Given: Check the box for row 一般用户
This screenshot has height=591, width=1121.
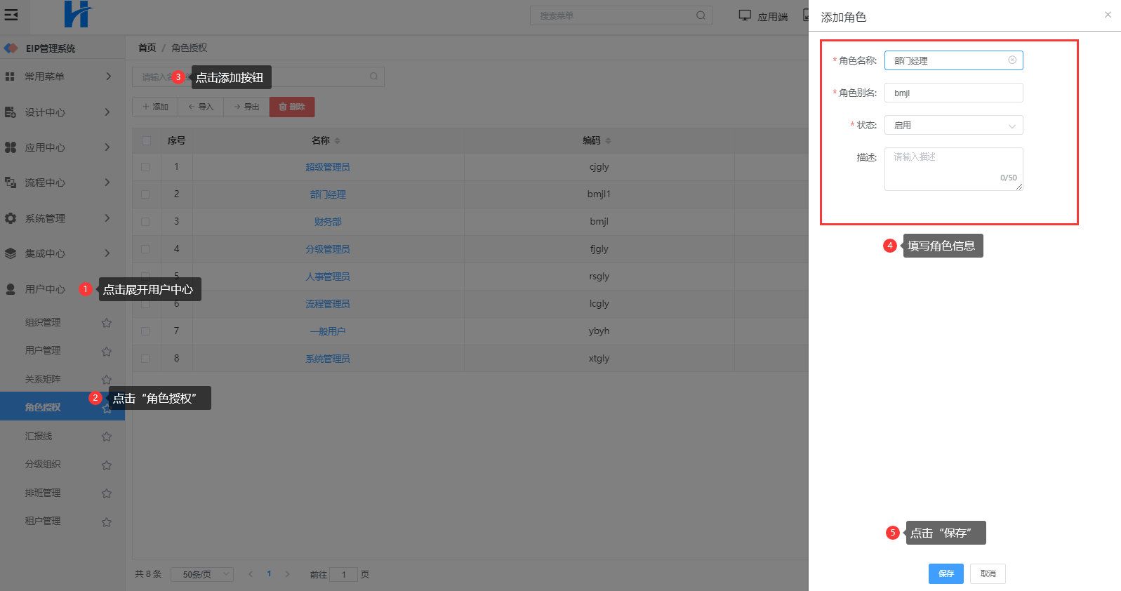Looking at the screenshot, I should (x=145, y=331).
